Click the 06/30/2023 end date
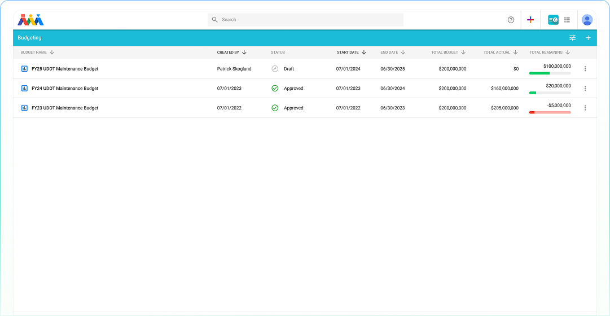The image size is (610, 316). click(x=393, y=108)
